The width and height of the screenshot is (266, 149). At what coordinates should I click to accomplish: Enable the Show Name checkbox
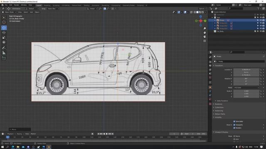tap(234, 136)
